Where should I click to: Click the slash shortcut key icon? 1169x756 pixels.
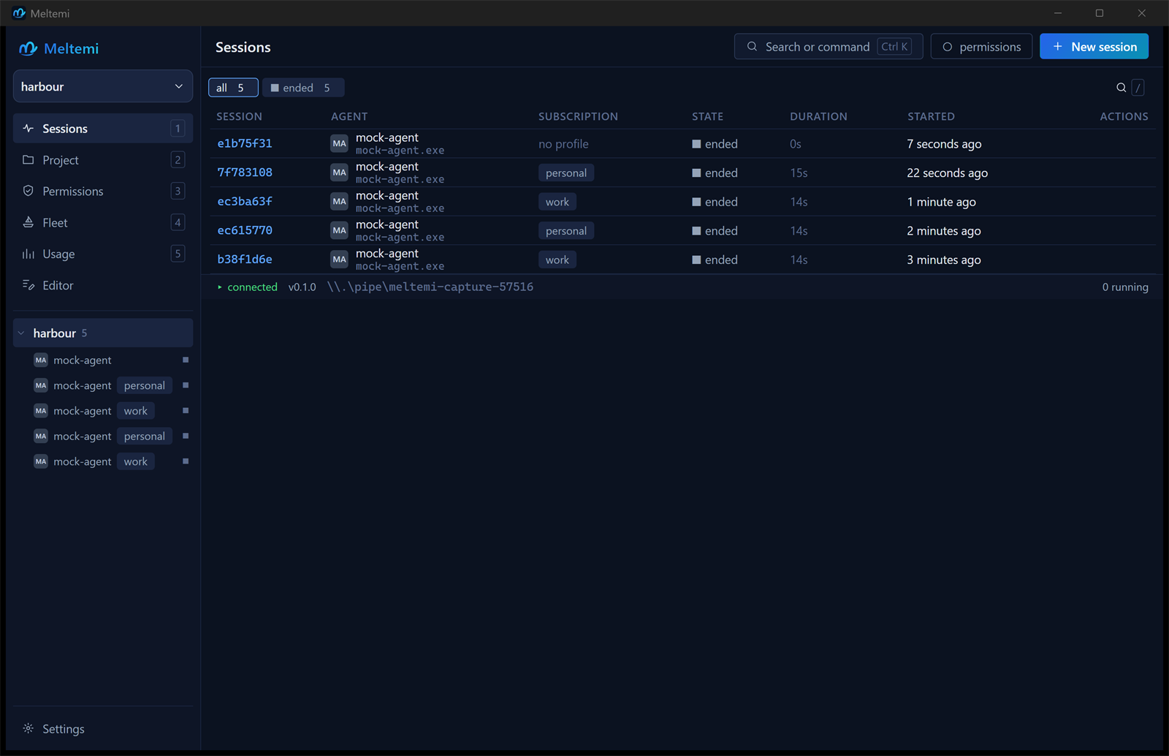point(1138,88)
